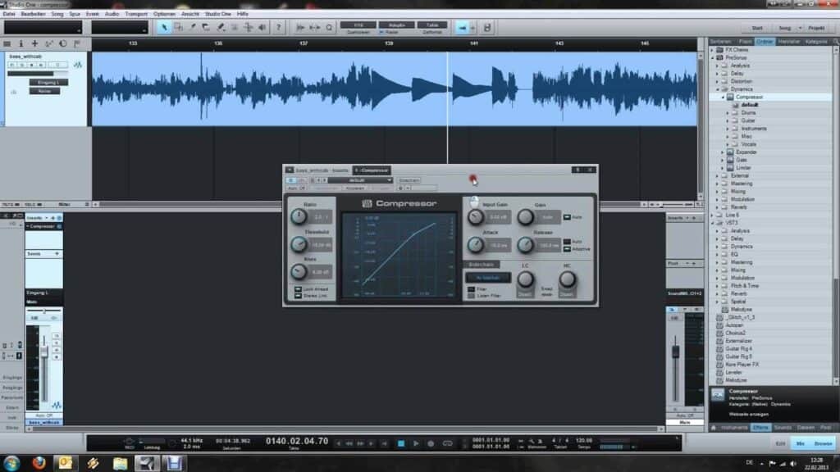Click the question mark help icon
Viewport: 840px width, 472px height.
tap(278, 27)
